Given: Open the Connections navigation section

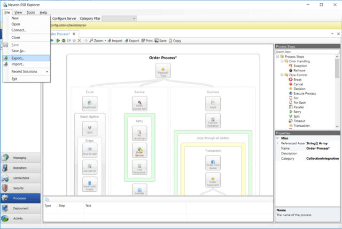Looking at the screenshot, I should (x=20, y=178).
